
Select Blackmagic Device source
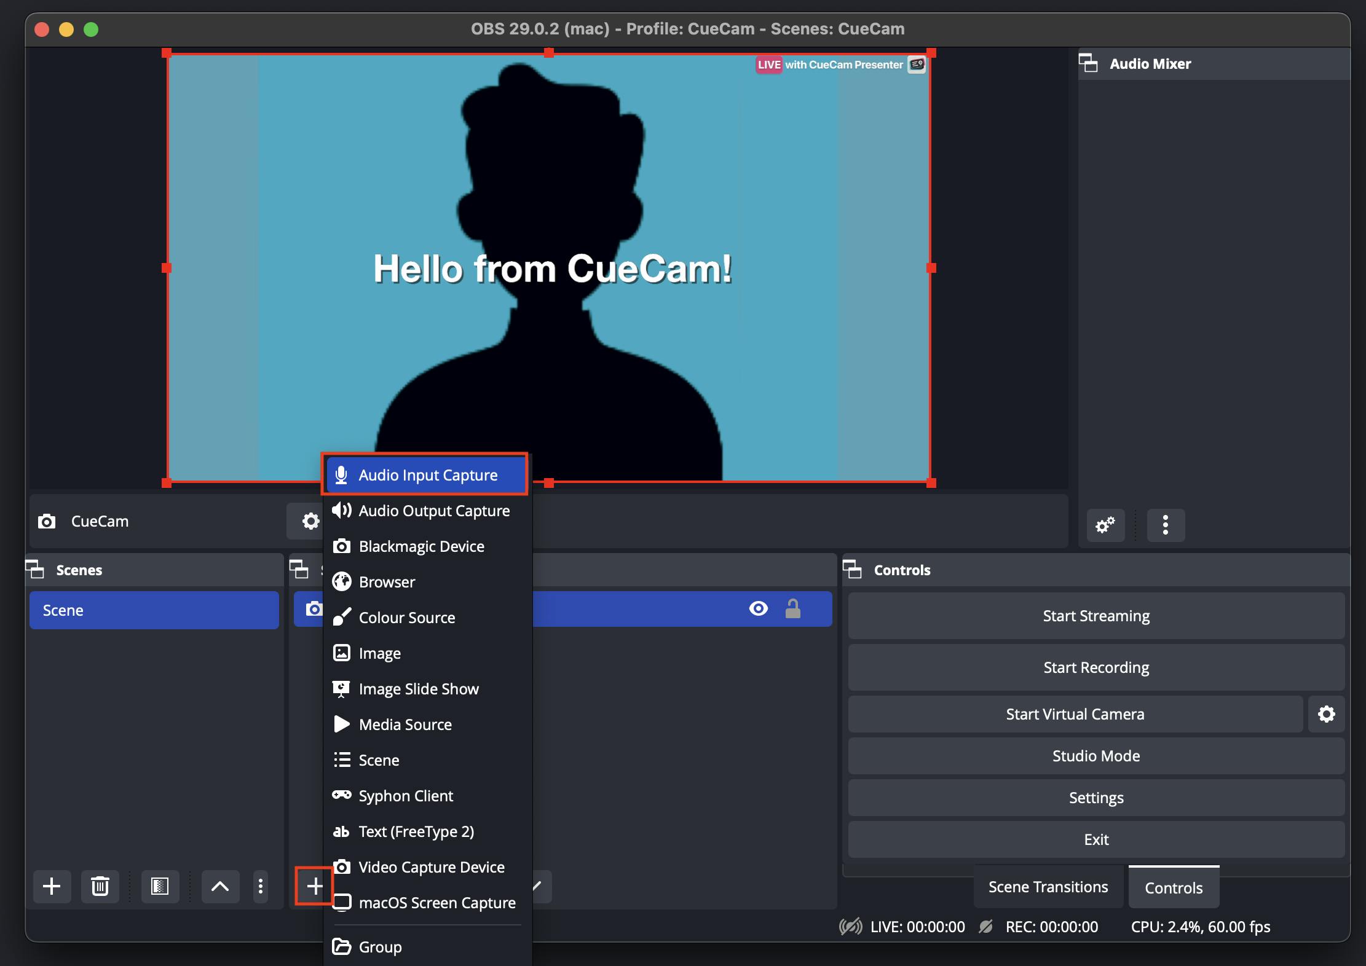coord(427,546)
